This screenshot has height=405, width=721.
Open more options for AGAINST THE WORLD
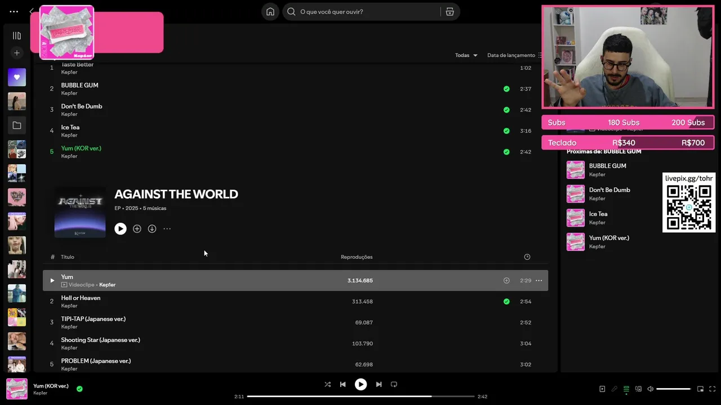pyautogui.click(x=167, y=229)
